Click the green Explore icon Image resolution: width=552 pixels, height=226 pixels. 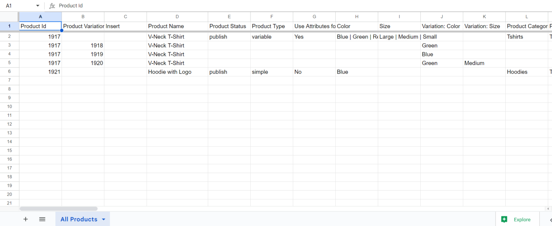(504, 219)
